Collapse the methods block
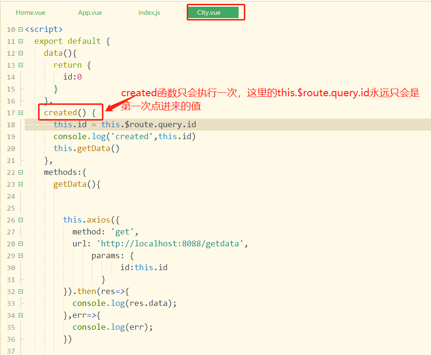The height and width of the screenshot is (355, 431). [20, 172]
